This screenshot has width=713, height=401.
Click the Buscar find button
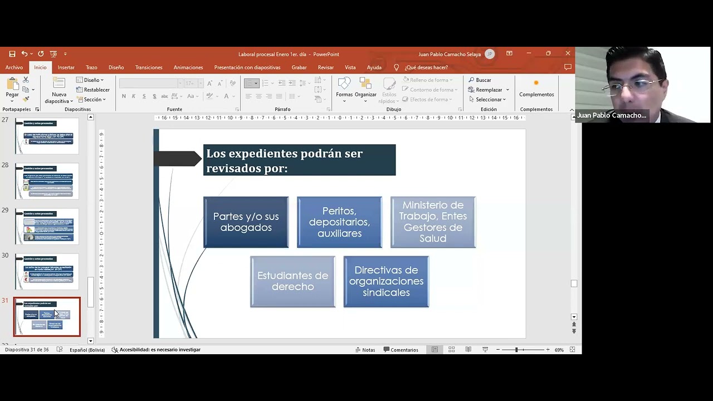click(x=480, y=80)
